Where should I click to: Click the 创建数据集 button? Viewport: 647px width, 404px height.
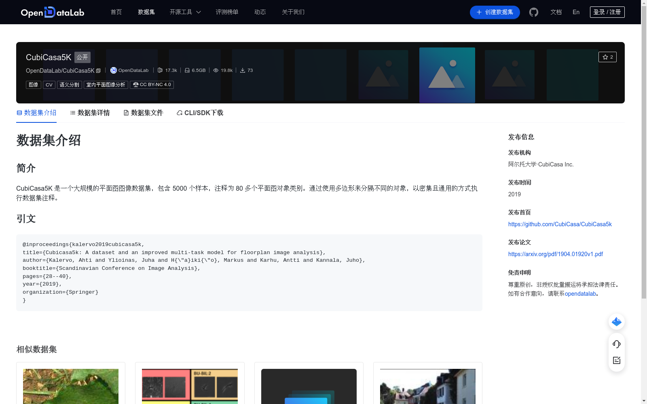click(495, 12)
